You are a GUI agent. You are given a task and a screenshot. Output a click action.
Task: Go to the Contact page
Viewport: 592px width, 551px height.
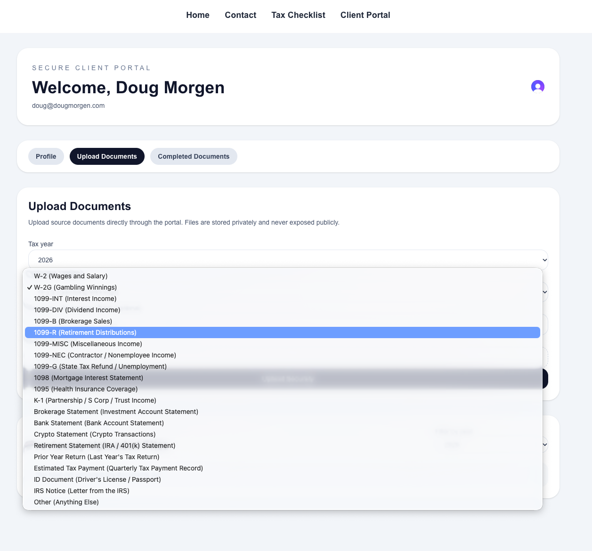coord(241,15)
